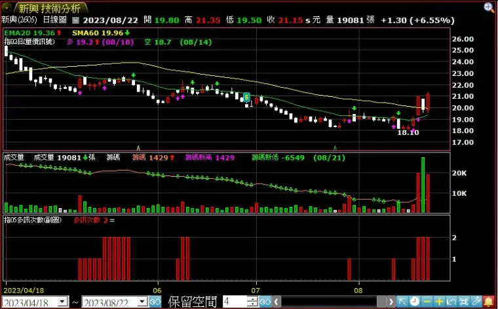Click the 籌碼 1429 label
This screenshot has width=498, height=309.
(x=153, y=157)
